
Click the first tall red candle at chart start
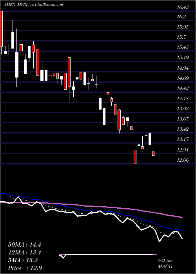click(2, 29)
